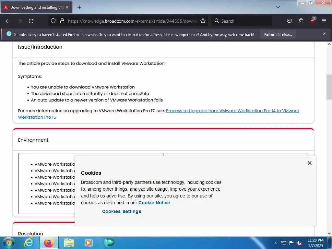Click the Resolution section heading
Screen dimensions: 332x249
30,233
